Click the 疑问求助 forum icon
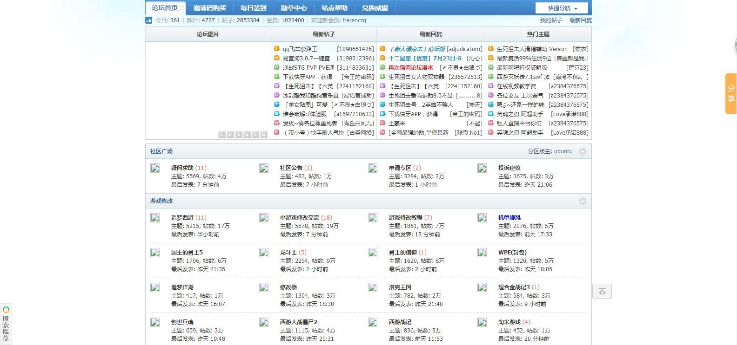 (155, 168)
